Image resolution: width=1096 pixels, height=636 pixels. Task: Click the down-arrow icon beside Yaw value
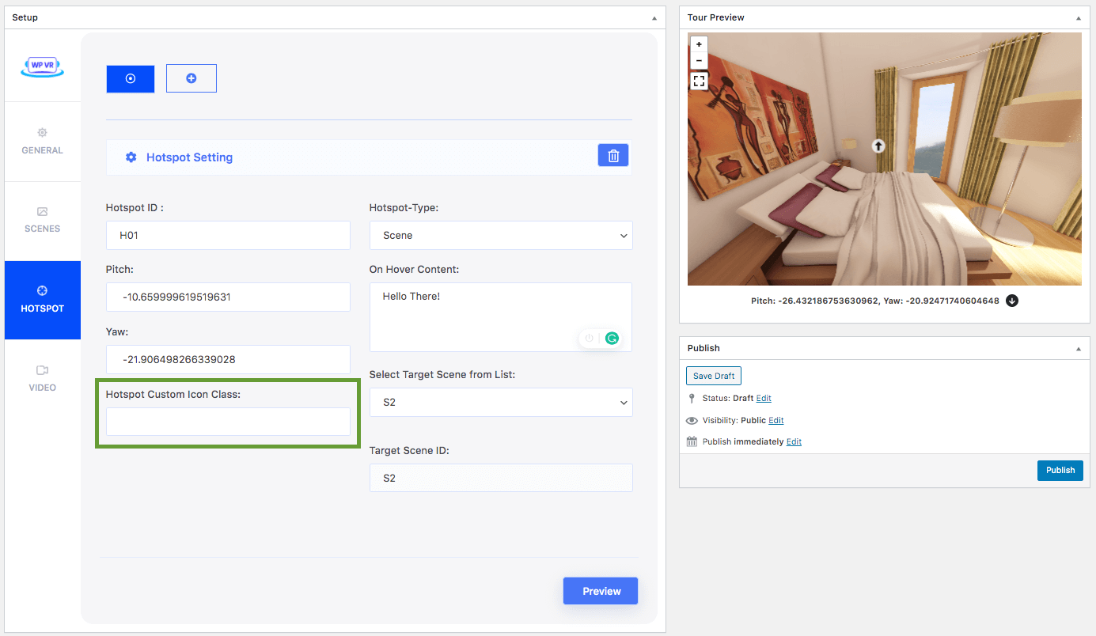tap(1011, 301)
